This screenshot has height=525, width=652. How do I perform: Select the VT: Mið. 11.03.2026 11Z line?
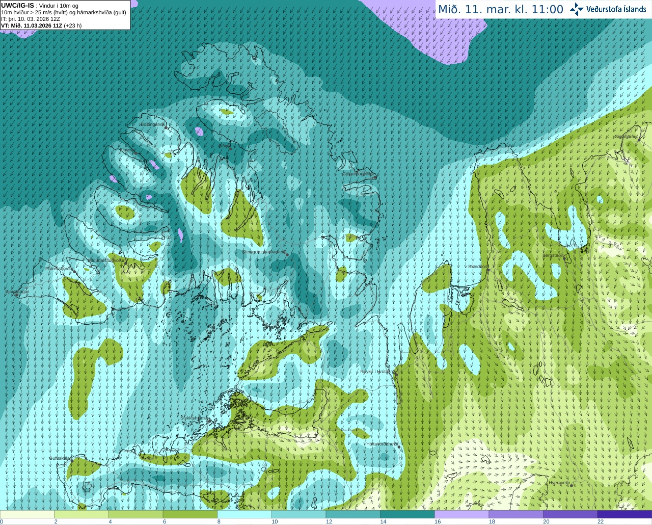pos(41,25)
